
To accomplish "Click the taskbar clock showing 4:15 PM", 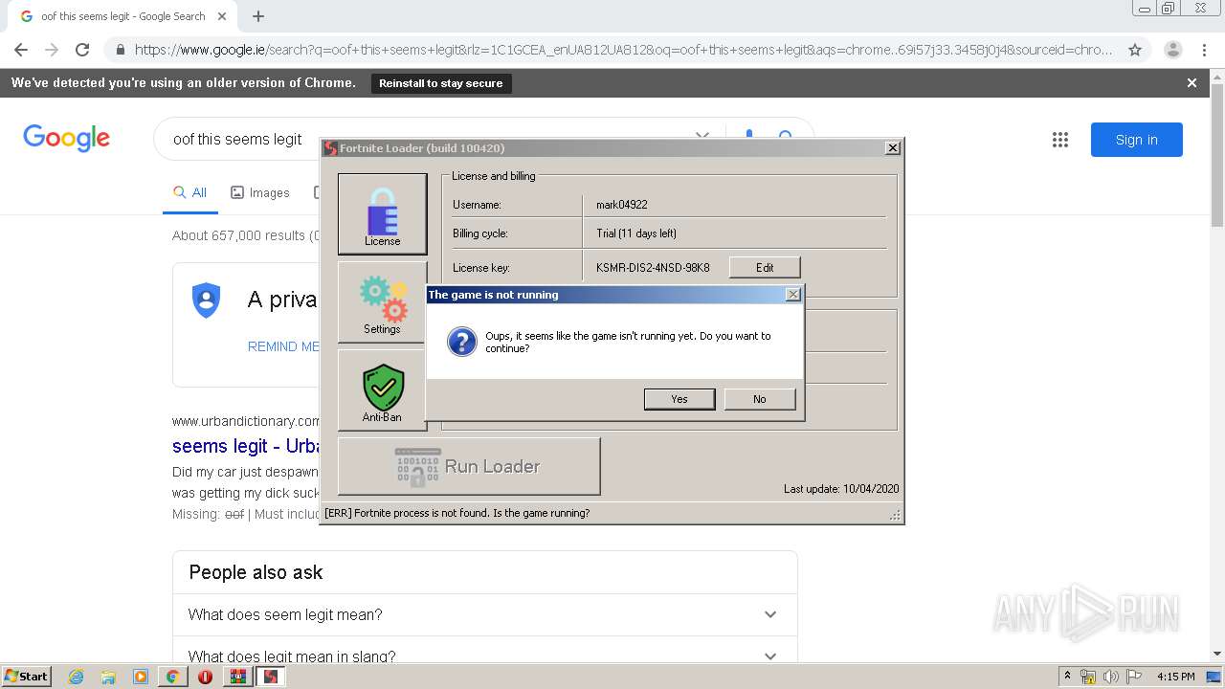I will (x=1175, y=677).
